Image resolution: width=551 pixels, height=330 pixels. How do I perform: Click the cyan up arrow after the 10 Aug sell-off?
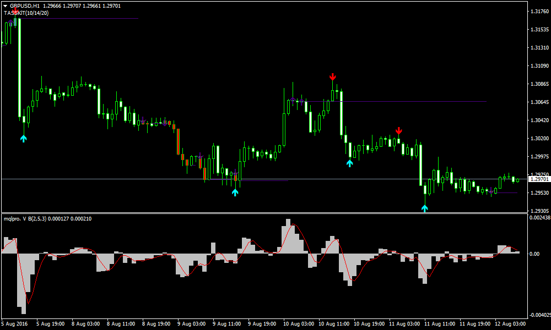coord(350,162)
